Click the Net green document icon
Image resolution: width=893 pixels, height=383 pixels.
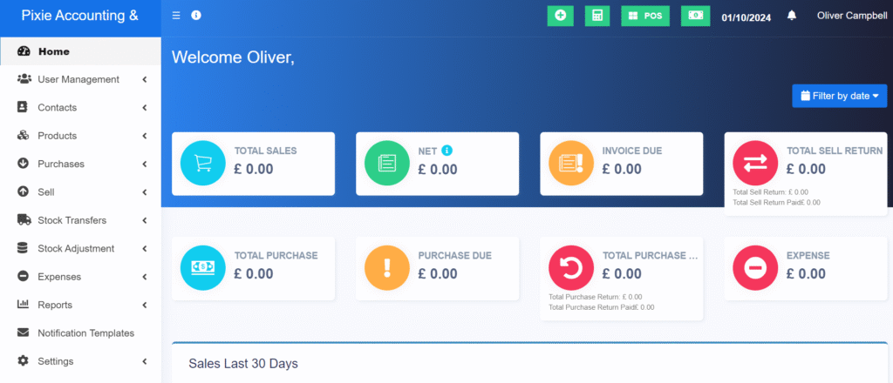386,163
